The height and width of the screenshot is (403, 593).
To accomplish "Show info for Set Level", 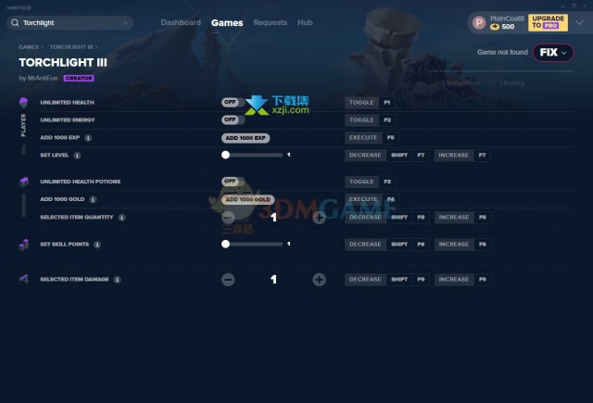I will [77, 156].
